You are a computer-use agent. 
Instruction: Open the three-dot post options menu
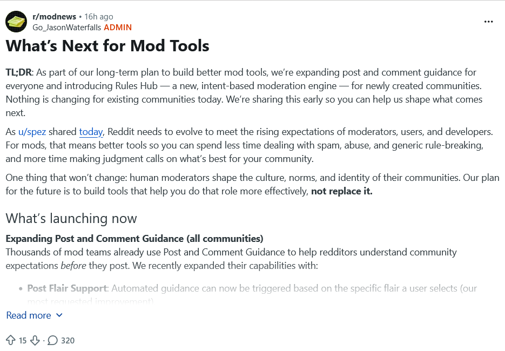[x=488, y=22]
